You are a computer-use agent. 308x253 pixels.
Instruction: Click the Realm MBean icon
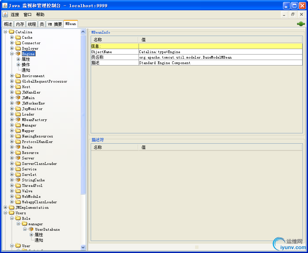coord(18,147)
